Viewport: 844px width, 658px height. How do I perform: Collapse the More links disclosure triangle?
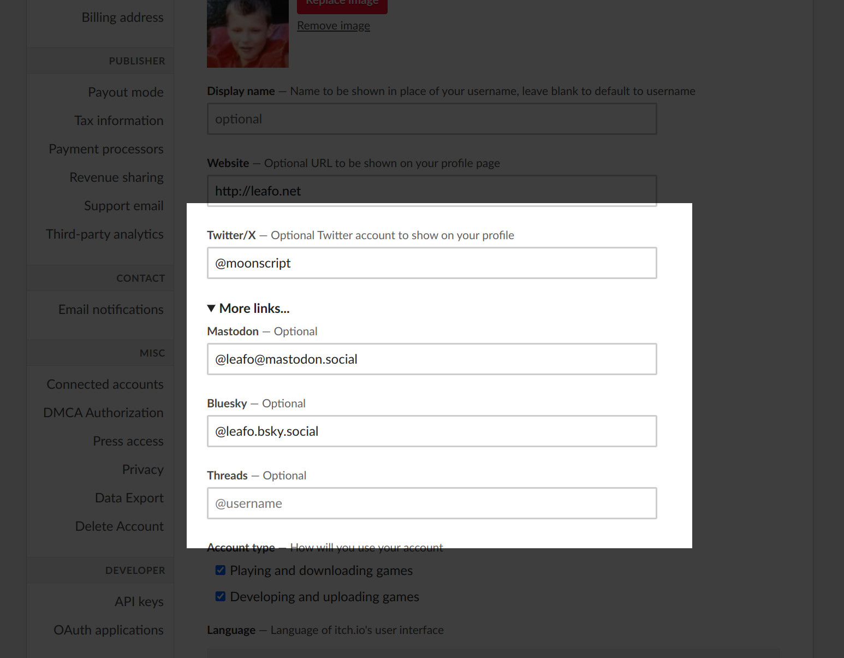pyautogui.click(x=211, y=309)
